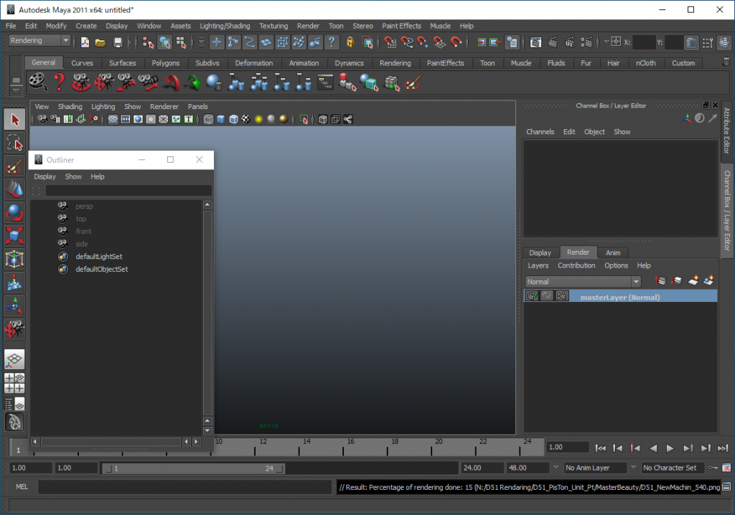
Task: Click the film reel shelf icon
Action: click(37, 82)
